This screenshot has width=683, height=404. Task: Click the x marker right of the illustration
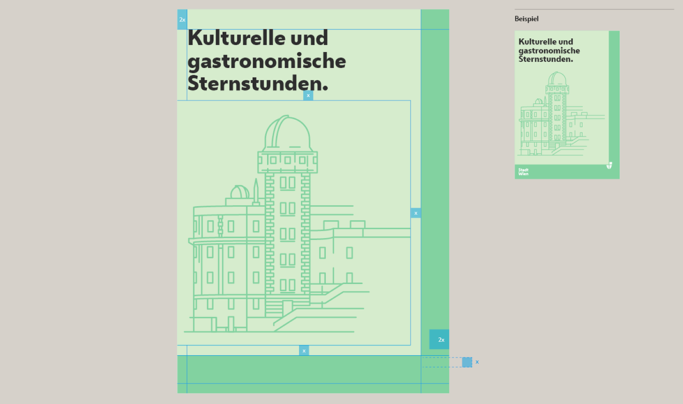click(x=416, y=213)
